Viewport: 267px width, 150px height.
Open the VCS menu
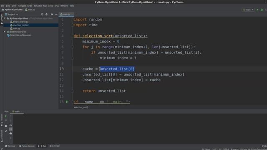click(57, 6)
